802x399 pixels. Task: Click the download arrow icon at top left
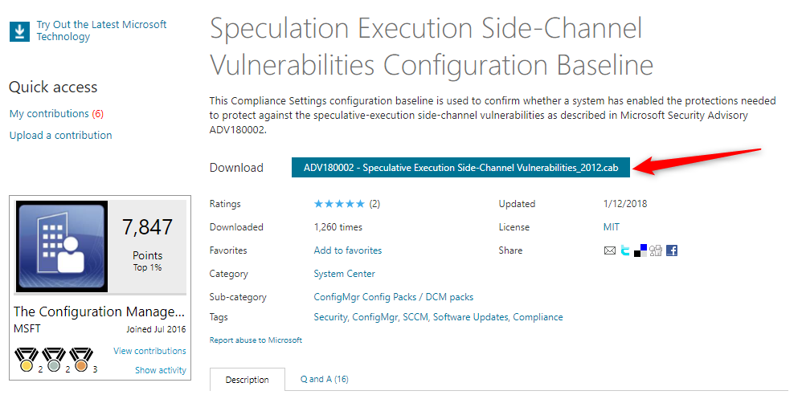[19, 31]
